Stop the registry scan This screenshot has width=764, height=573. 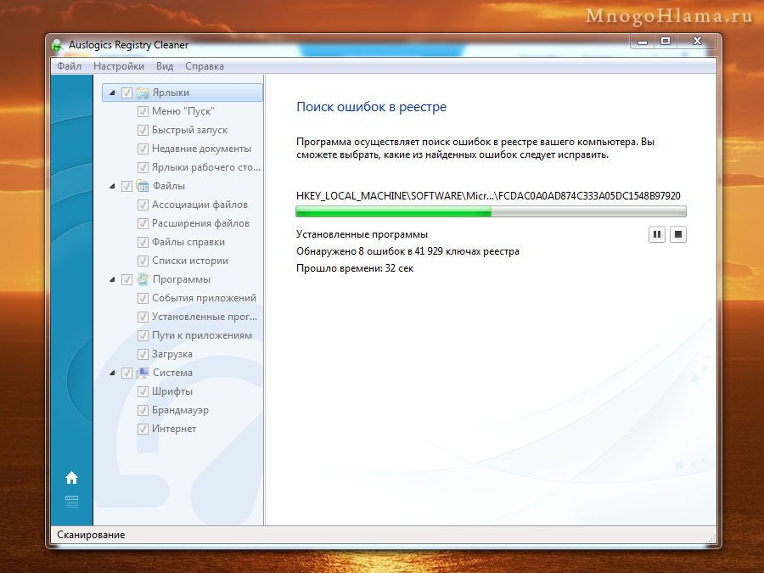677,234
